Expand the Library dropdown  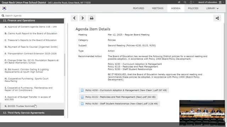(212, 8)
